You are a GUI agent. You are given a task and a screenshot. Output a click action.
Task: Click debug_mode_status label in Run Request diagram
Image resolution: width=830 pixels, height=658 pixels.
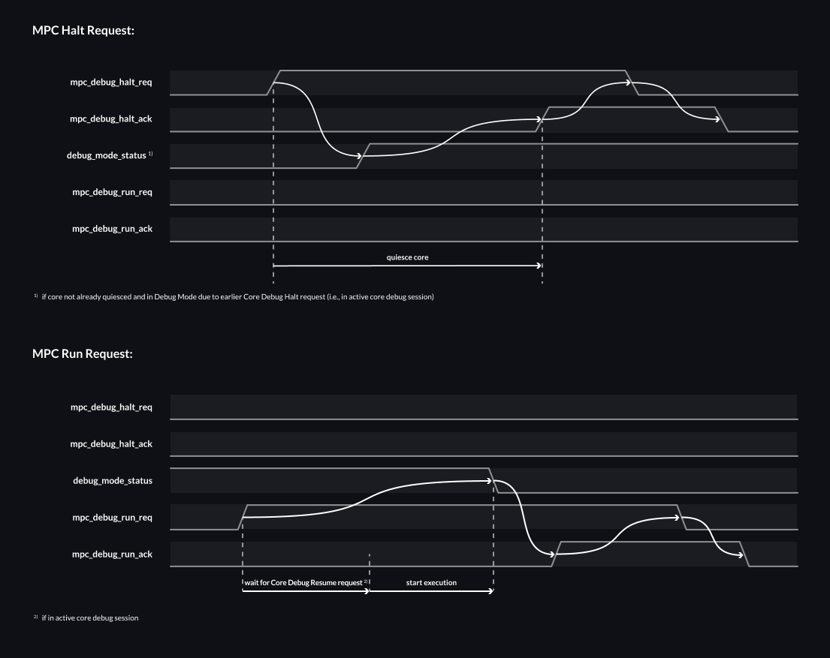click(x=113, y=481)
